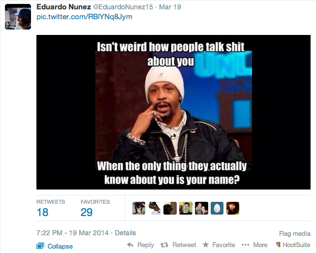Click the HootSuite owl icon

pyautogui.click(x=278, y=245)
